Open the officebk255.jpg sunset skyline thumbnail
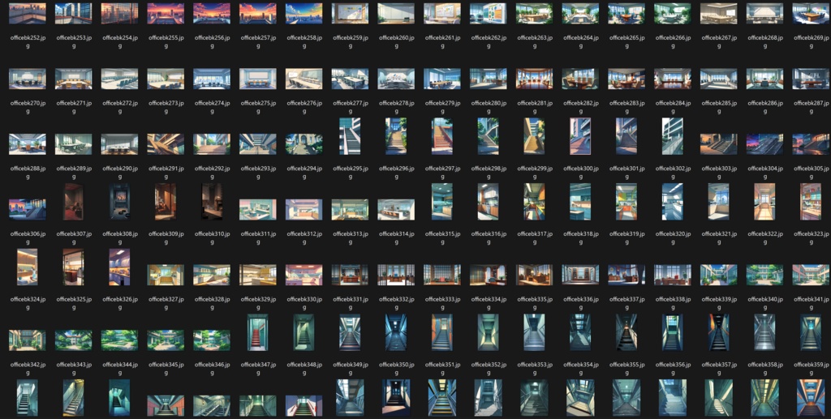The image size is (831, 419). (x=166, y=14)
